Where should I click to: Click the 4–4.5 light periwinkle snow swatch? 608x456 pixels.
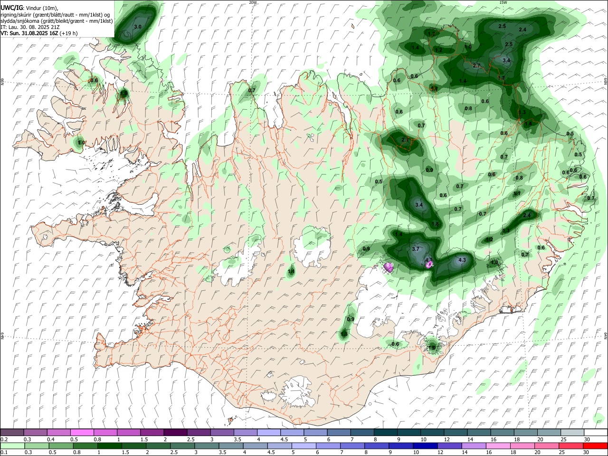pyautogui.click(x=269, y=432)
